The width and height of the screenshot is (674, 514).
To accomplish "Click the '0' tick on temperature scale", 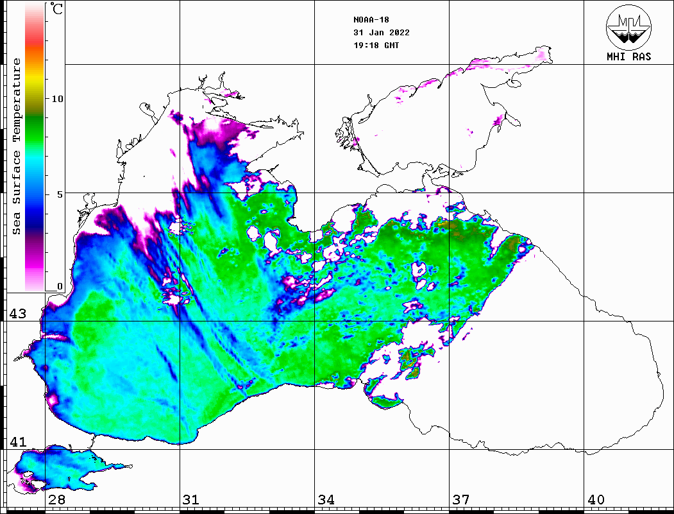I will tap(60, 286).
